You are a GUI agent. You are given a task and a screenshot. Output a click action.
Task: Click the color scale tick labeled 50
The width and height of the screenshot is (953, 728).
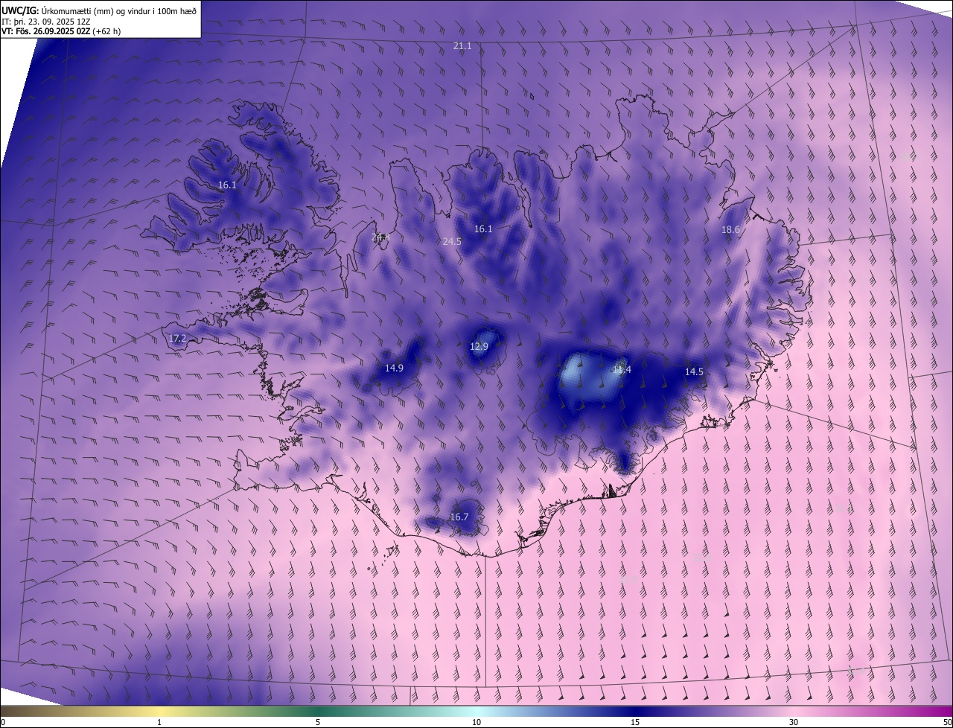[948, 723]
